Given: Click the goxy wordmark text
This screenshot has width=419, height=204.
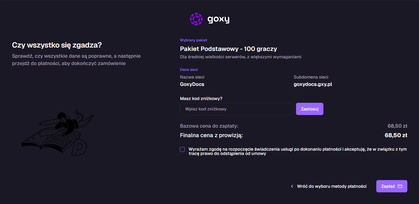Looking at the screenshot, I should (x=218, y=19).
